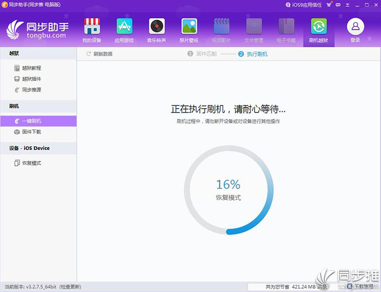This screenshot has height=292, width=381.
Task: Click the tongbu.com logo
Action: coord(38,29)
